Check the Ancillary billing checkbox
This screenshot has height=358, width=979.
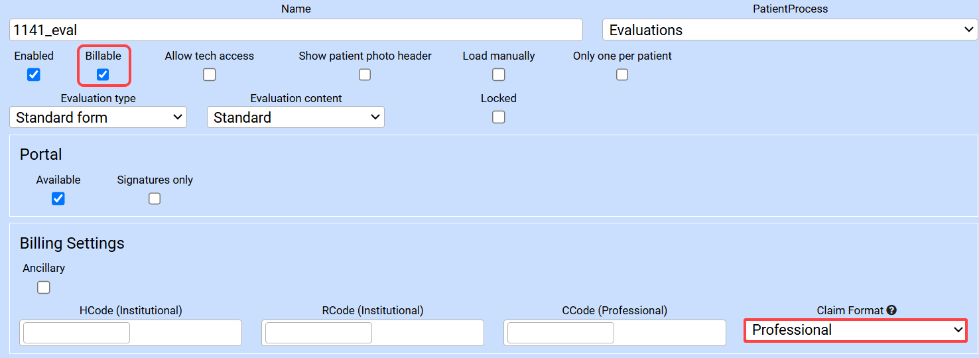(44, 288)
